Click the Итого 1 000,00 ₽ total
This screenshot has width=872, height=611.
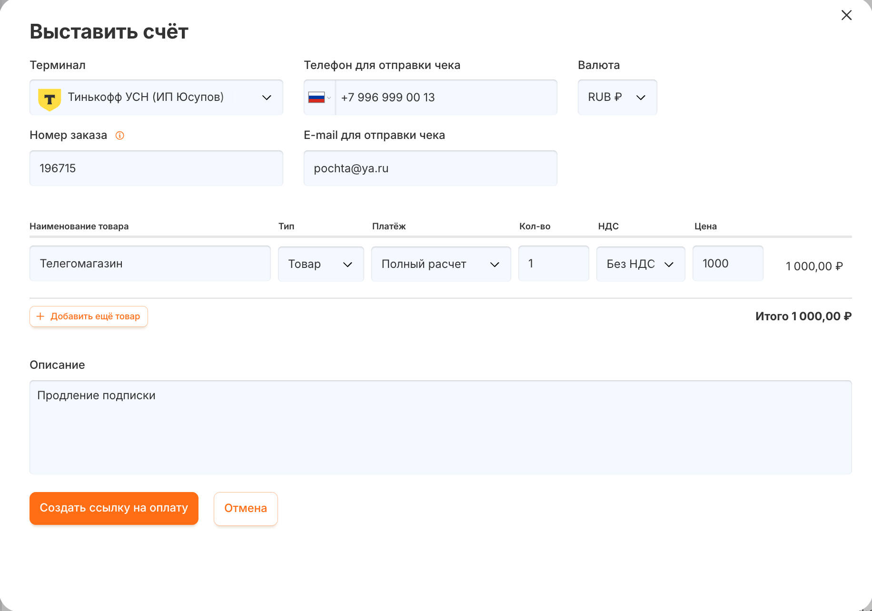(803, 316)
